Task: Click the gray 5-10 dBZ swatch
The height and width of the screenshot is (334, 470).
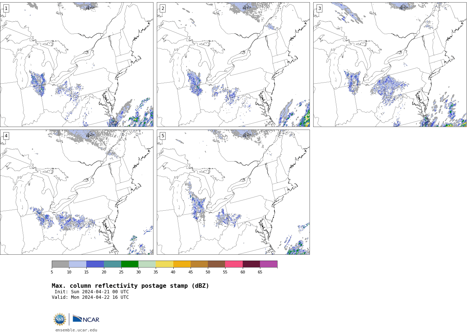Action: coord(60,264)
